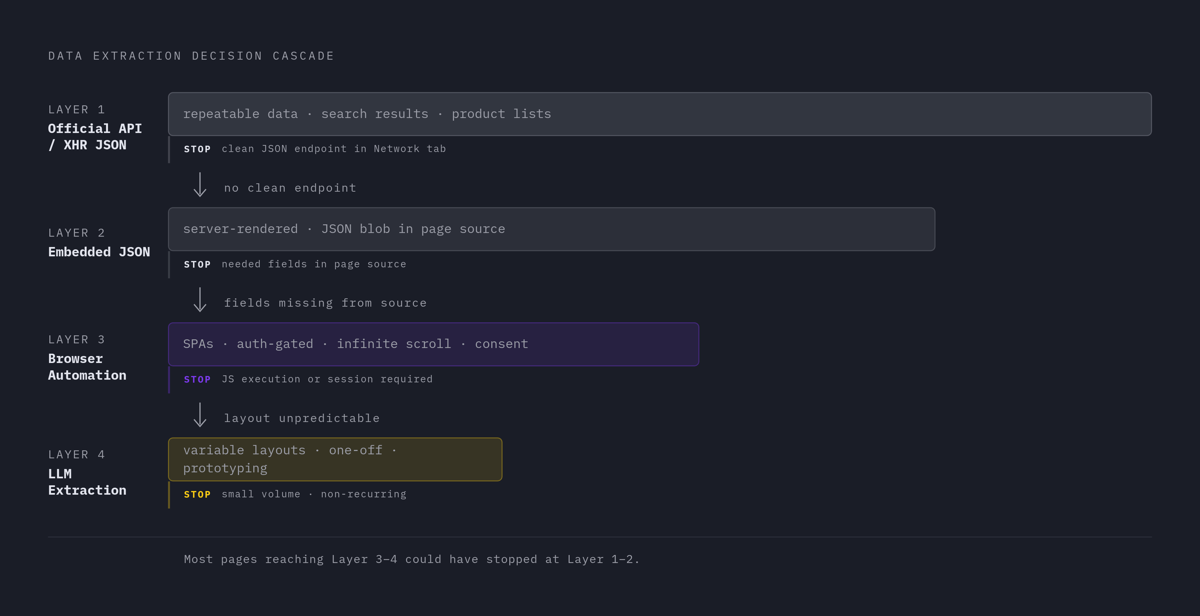1200x616 pixels.
Task: Click the down arrow beside 'layout unpredictable'
Action: coord(200,415)
